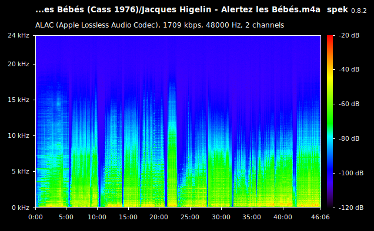The width and height of the screenshot is (374, 231).
Task: Click the '24 kHz' frequency axis label
Action: (18, 35)
